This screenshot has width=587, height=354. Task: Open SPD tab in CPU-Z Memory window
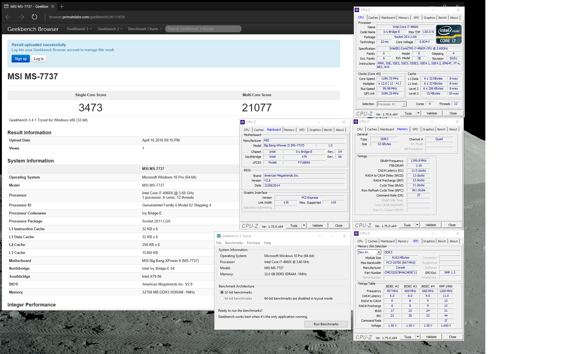[x=415, y=129]
